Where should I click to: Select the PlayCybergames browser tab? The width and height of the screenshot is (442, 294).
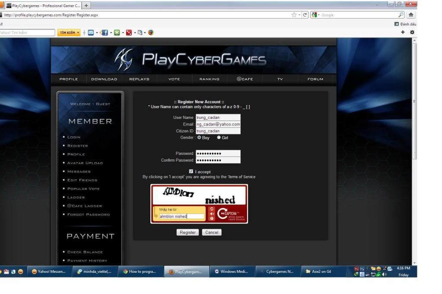point(44,5)
